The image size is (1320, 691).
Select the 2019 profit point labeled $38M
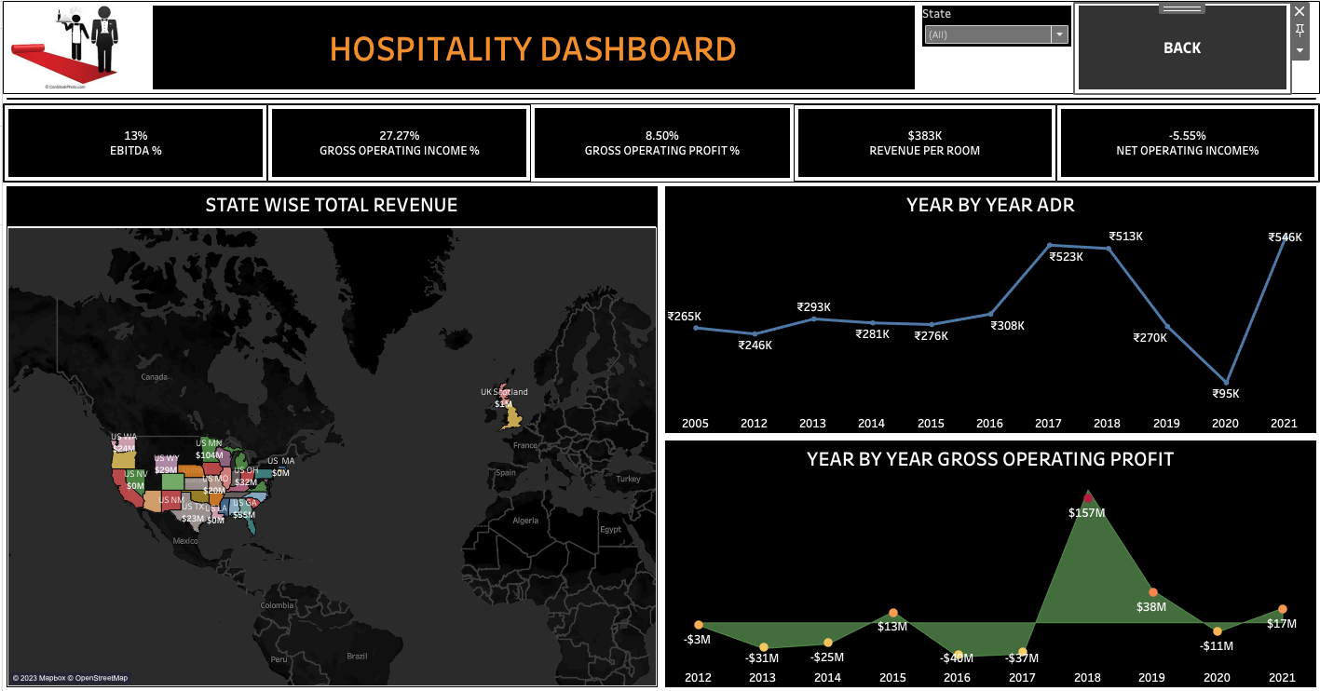(1152, 592)
